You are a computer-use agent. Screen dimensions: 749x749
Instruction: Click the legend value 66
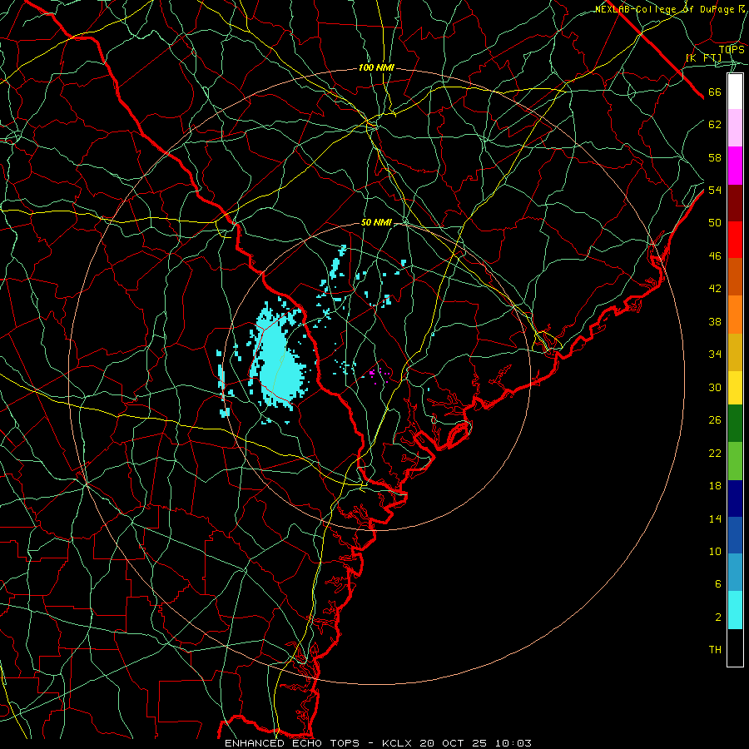715,92
